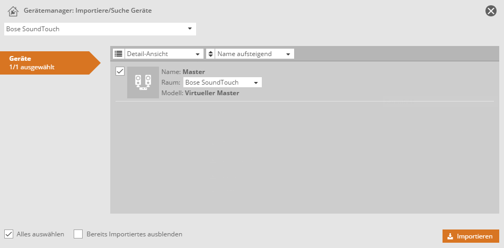
Task: Click the download icon on Importieren
Action: 450,236
